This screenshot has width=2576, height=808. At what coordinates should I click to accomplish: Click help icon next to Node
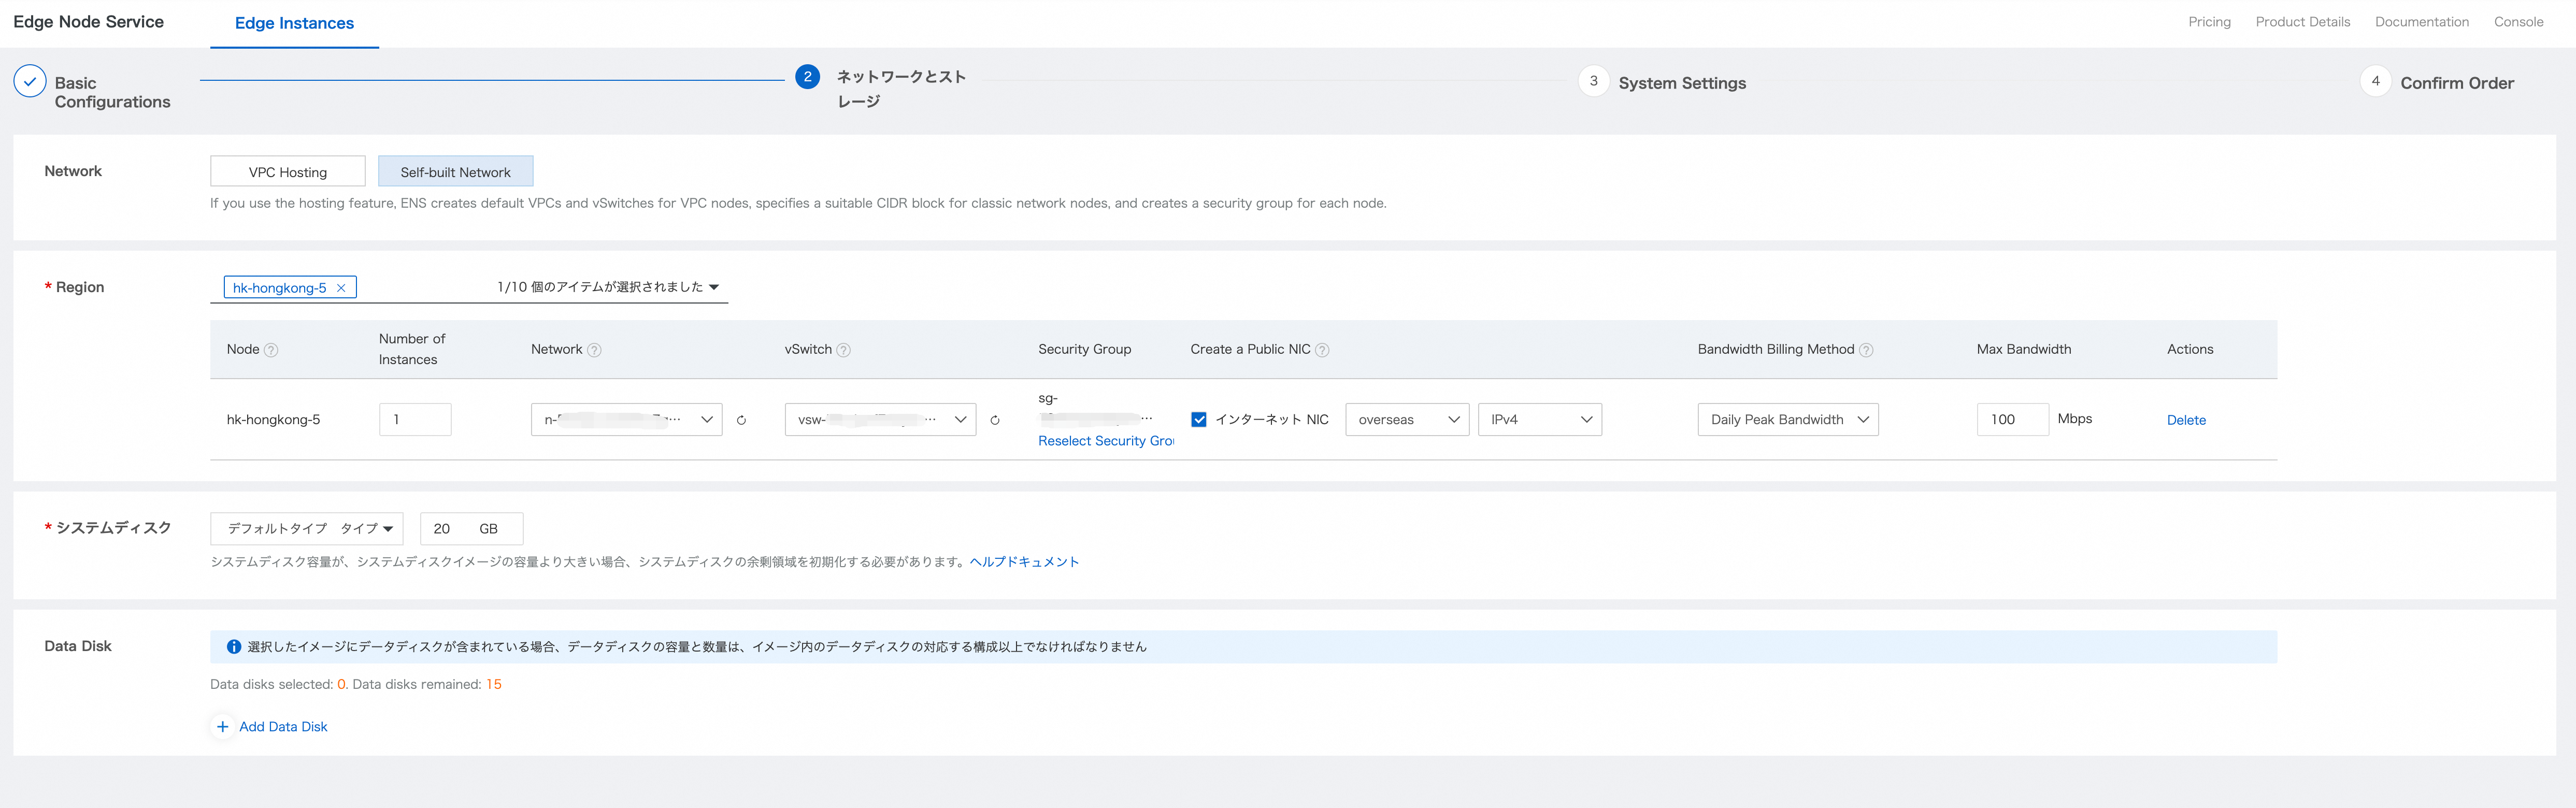click(271, 350)
